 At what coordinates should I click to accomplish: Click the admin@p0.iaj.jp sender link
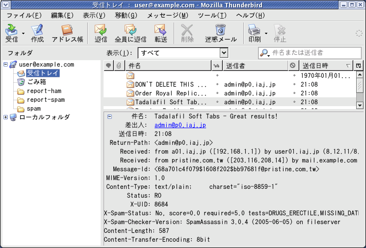pos(180,125)
